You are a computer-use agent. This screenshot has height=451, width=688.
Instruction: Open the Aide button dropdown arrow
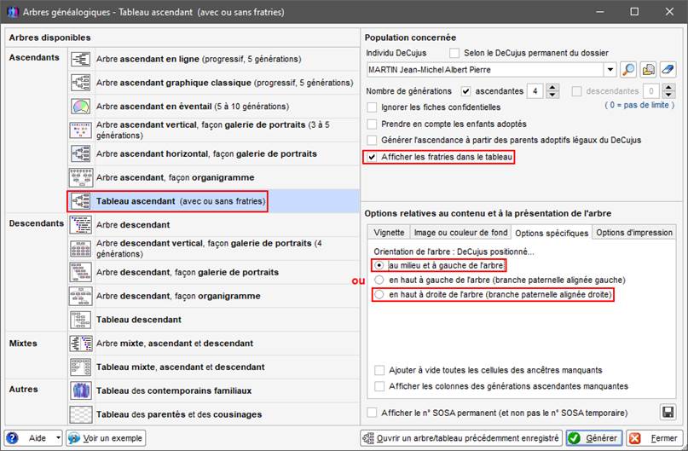click(58, 438)
